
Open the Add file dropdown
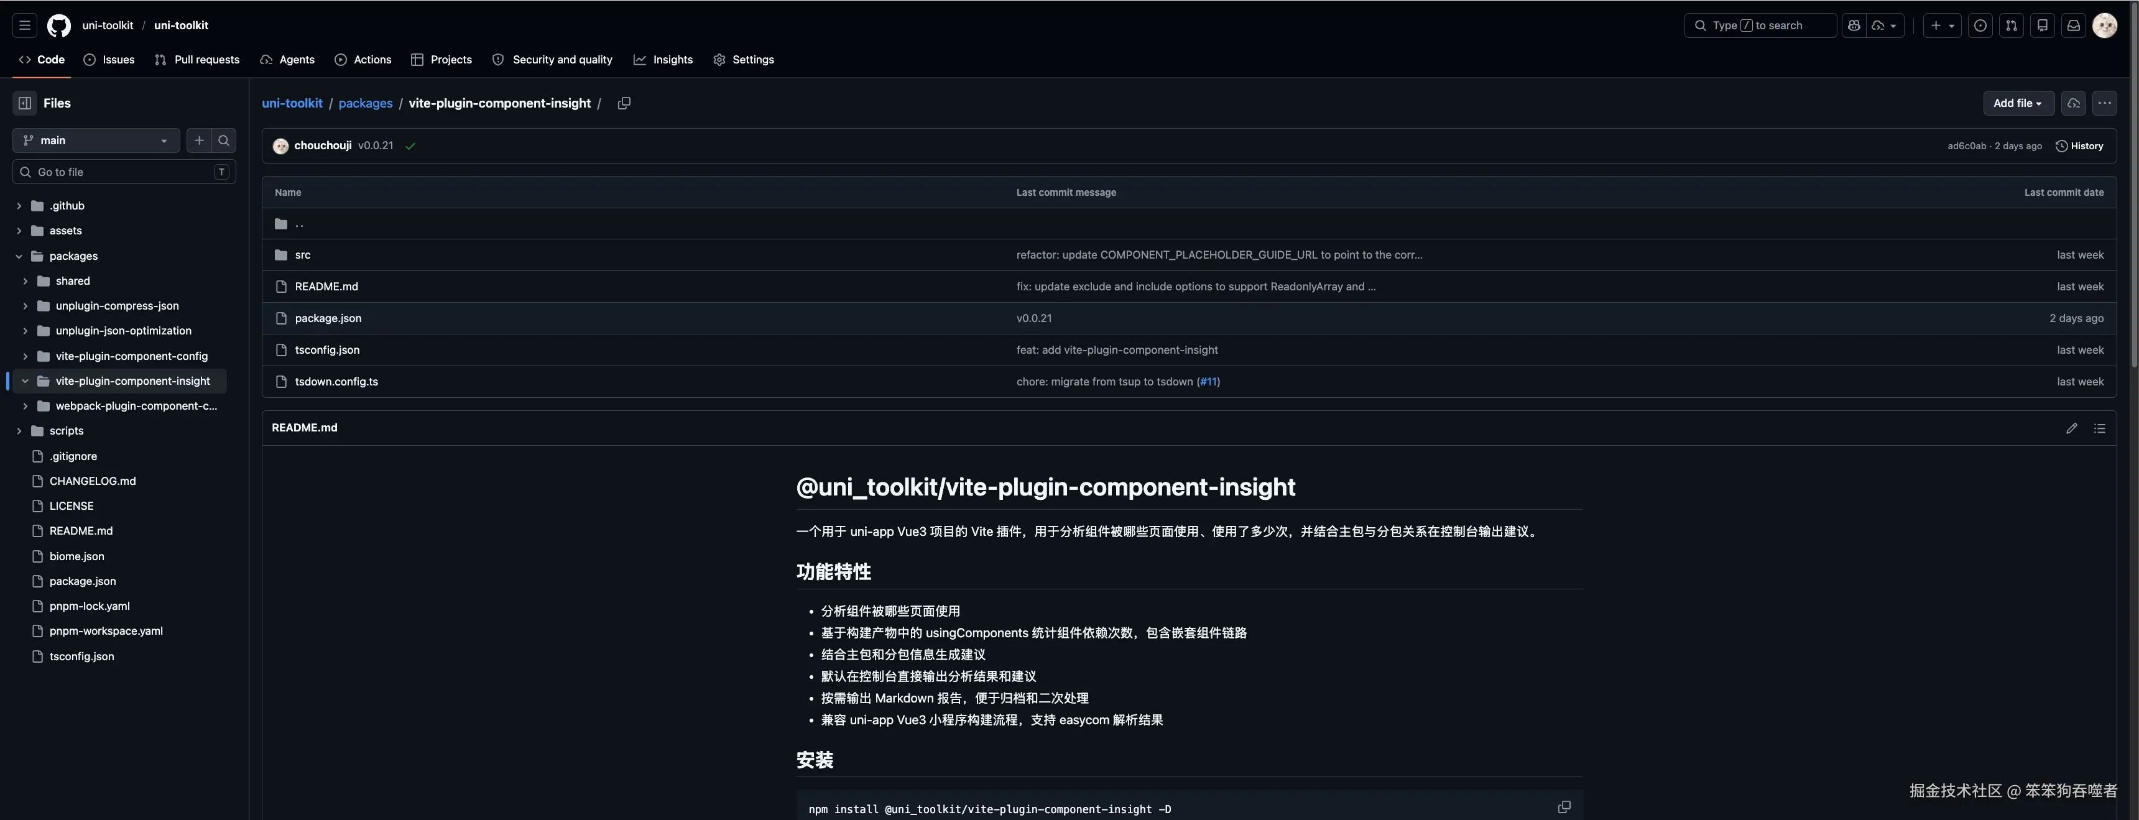[2018, 103]
